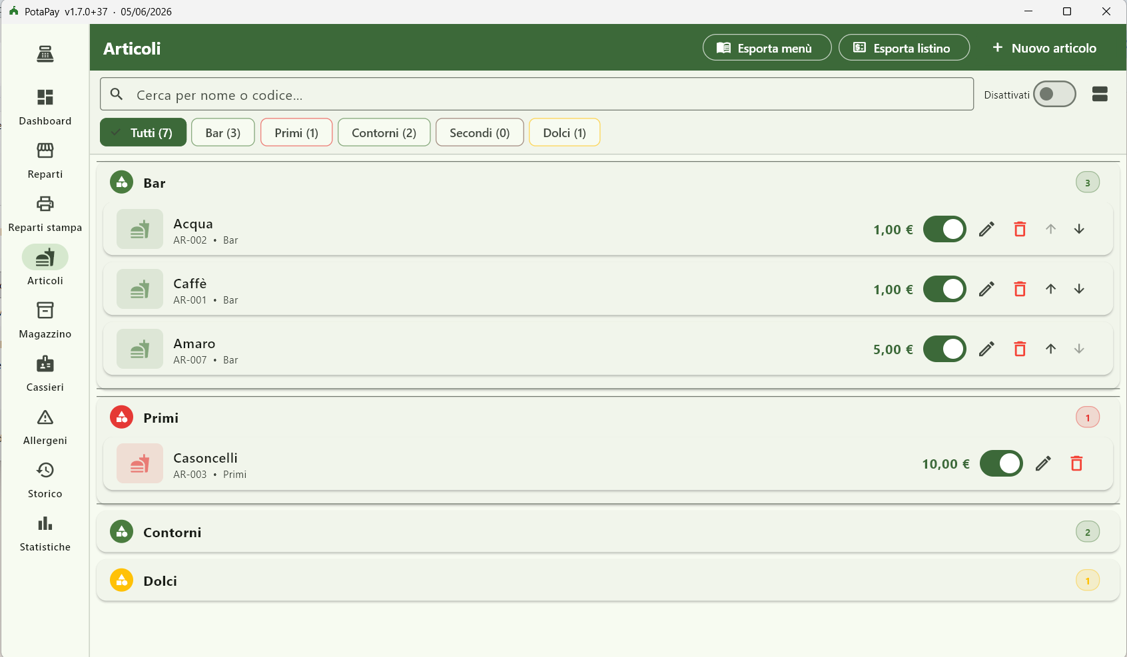Image resolution: width=1127 pixels, height=657 pixels.
Task: Open the Magazzino section
Action: point(45,320)
